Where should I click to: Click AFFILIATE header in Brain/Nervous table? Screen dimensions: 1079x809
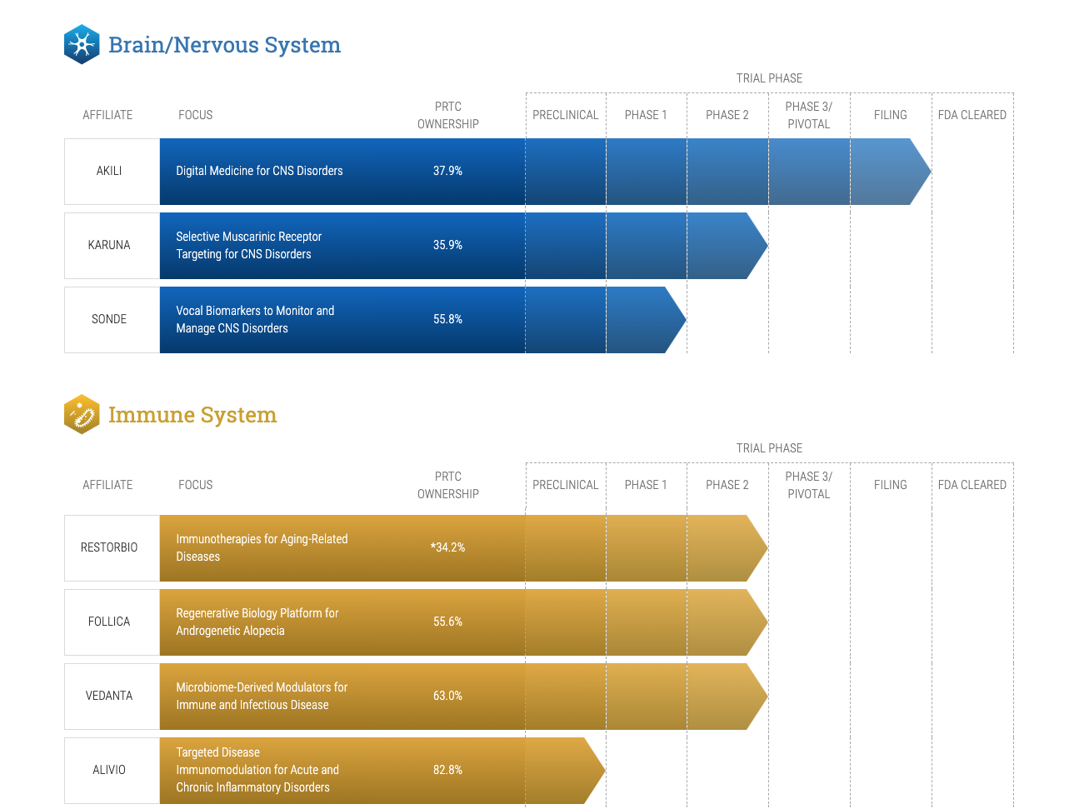tap(107, 115)
